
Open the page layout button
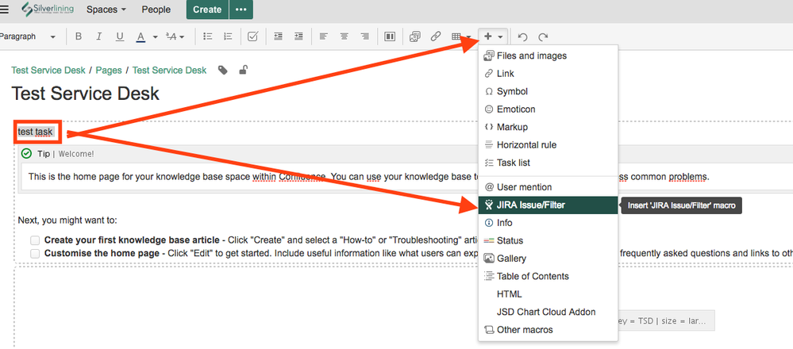pyautogui.click(x=390, y=36)
